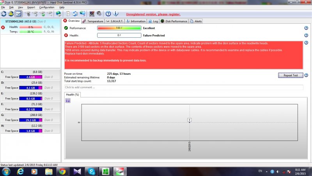Select partition E: free space bar 8.5 GB
312x176 pixels.
pyautogui.click(x=31, y=99)
